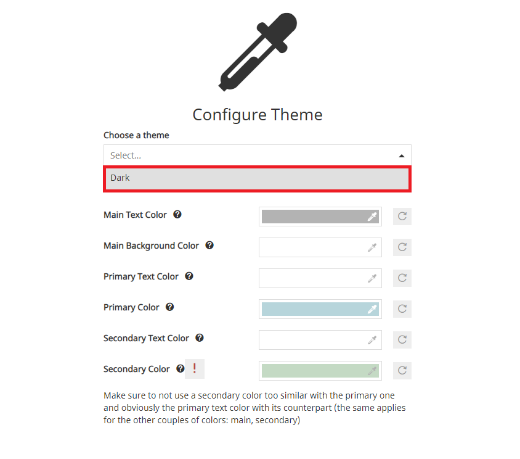
Task: Click help icon beside Secondary Color
Action: [x=180, y=369]
